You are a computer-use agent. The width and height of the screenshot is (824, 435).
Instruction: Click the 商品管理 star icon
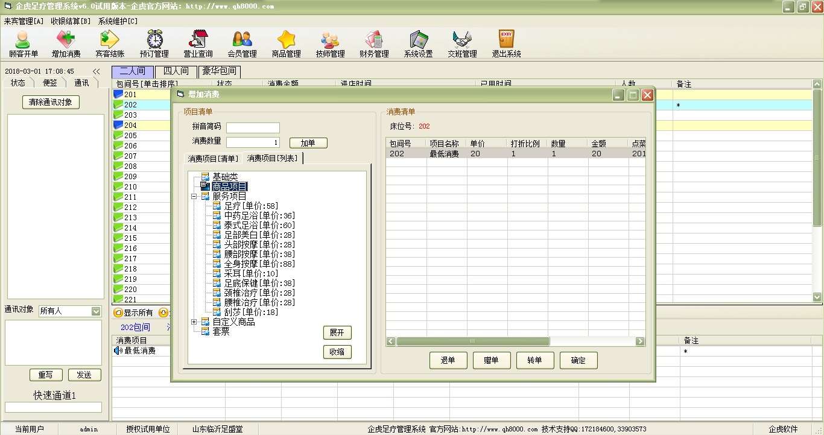point(286,44)
